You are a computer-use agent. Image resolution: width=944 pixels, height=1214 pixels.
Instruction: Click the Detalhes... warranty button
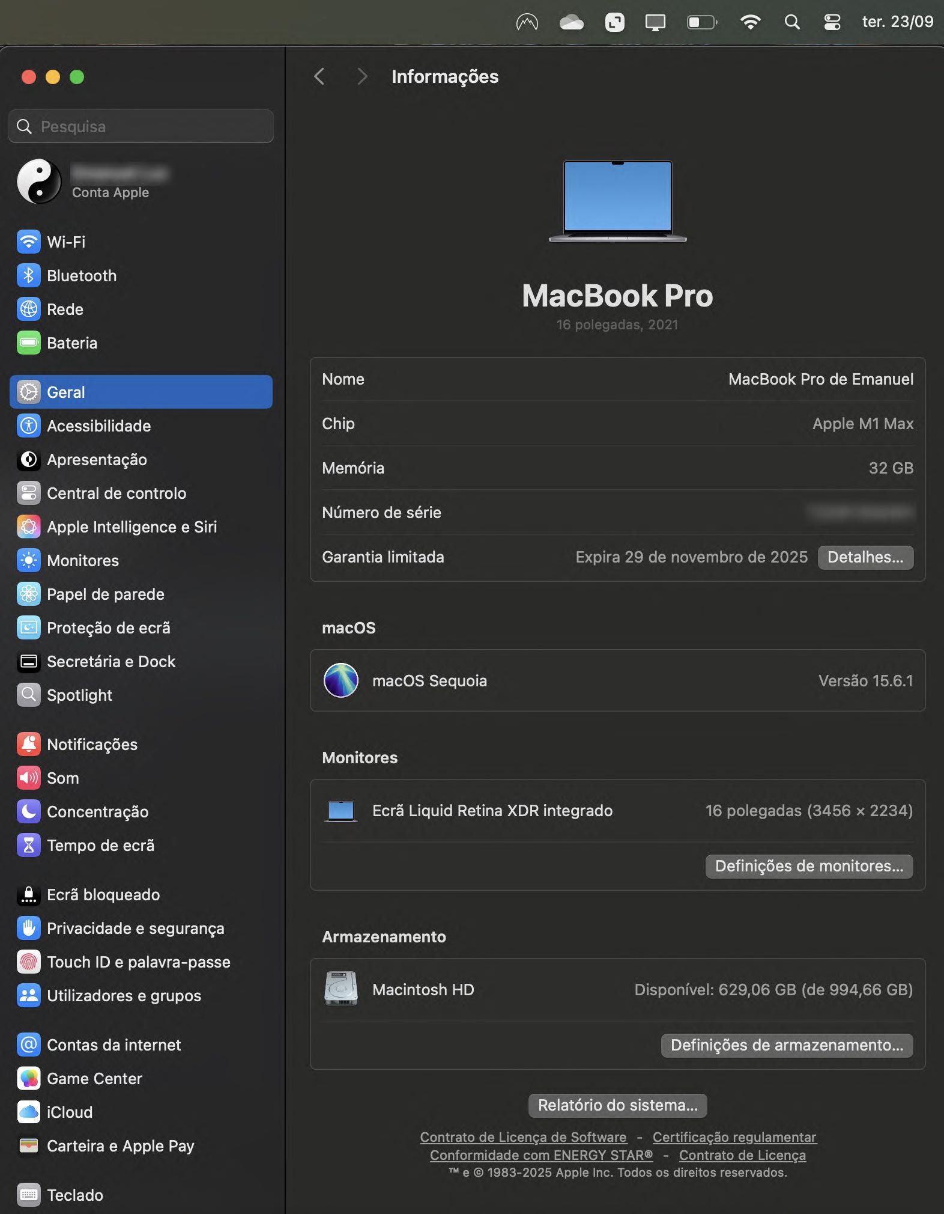[x=865, y=557]
